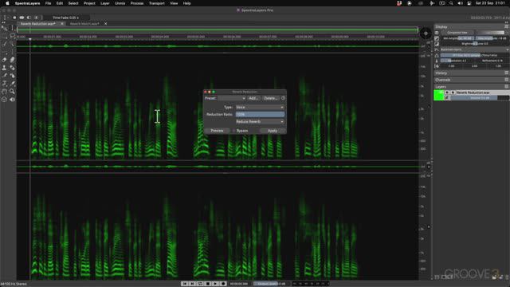Click the Apply button
This screenshot has height=287, width=510.
pyautogui.click(x=273, y=131)
